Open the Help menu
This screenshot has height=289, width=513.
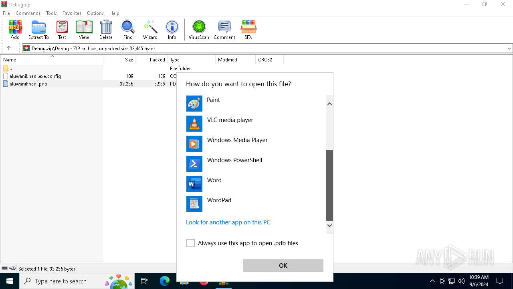tap(114, 13)
